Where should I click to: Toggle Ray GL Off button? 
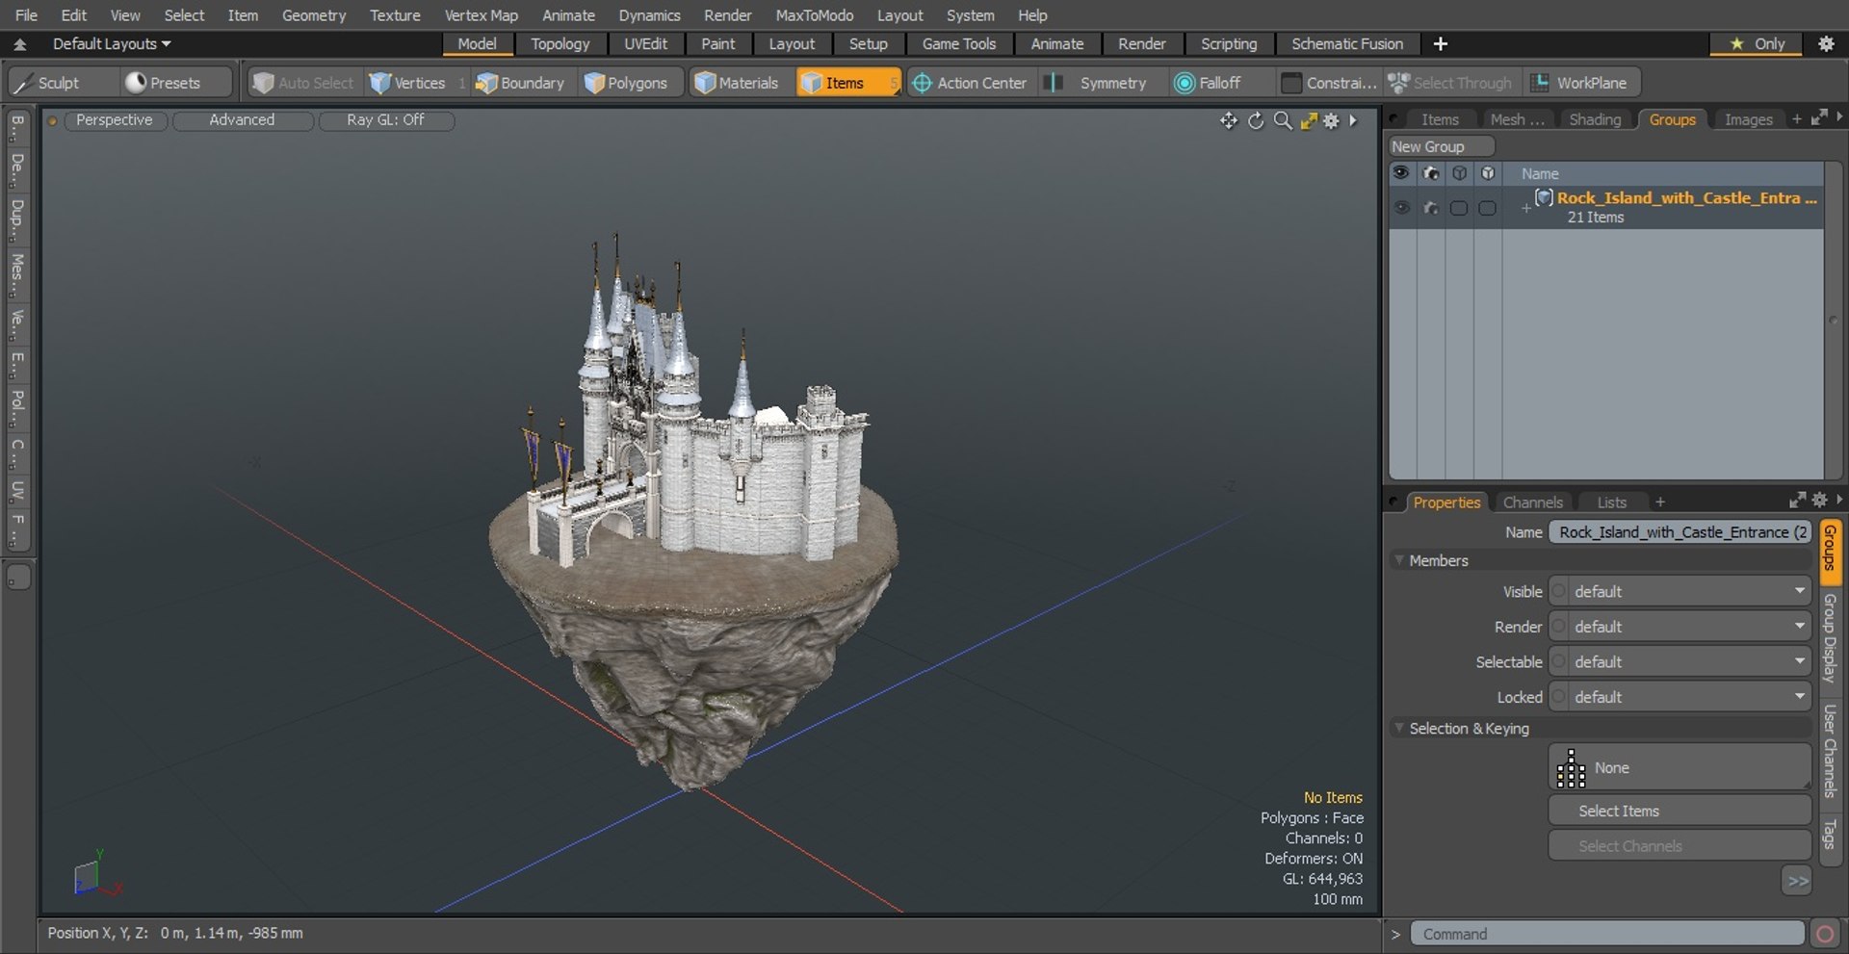click(x=385, y=120)
